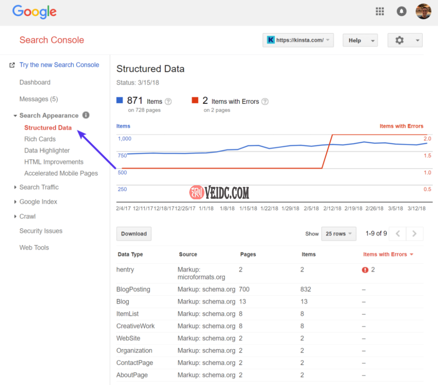Click the Kinsta site favicon
The height and width of the screenshot is (385, 438).
tap(271, 40)
